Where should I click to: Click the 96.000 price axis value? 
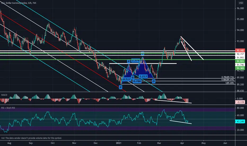tap(240, 8)
